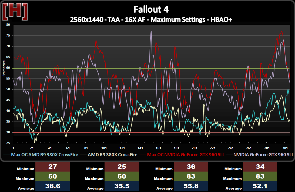The height and width of the screenshot is (192, 295).
Task: Click the minimum value 25
Action: point(122,167)
